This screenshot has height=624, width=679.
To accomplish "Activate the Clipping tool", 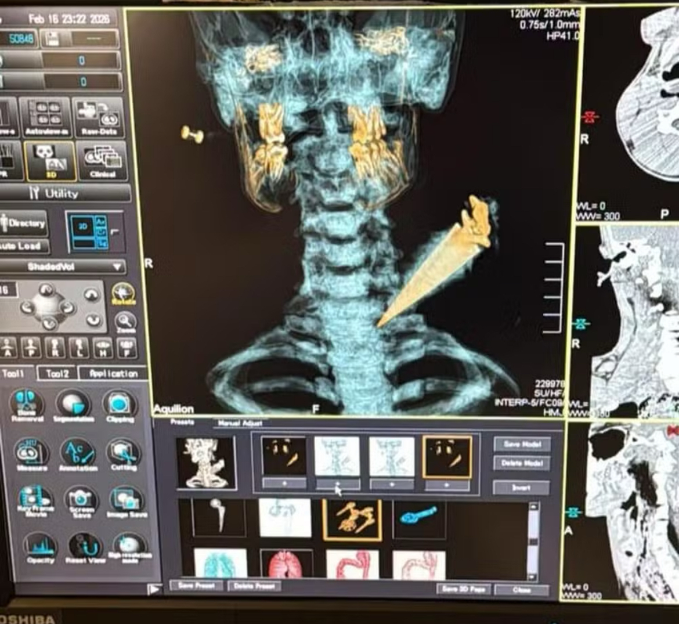I will point(120,404).
